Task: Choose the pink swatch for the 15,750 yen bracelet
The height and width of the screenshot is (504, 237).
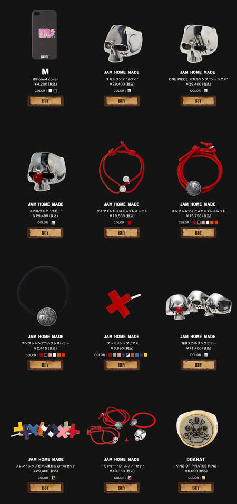Action: tap(203, 222)
